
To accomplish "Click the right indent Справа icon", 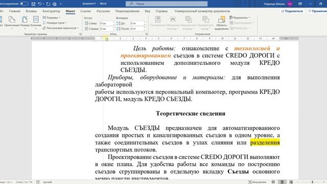I will pyautogui.click(x=86, y=29).
